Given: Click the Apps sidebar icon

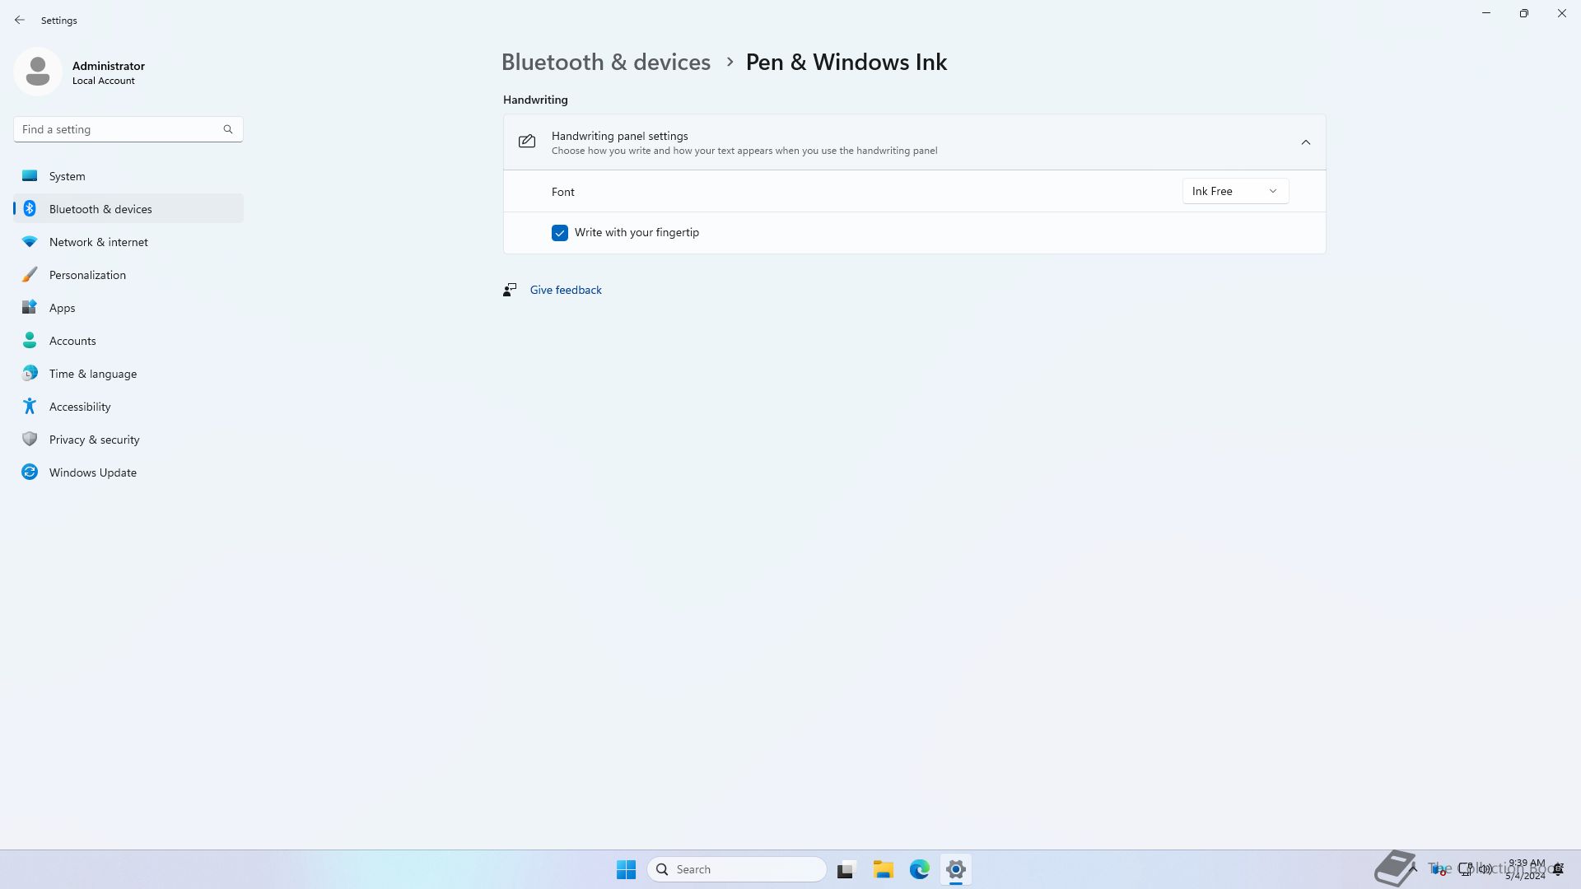Looking at the screenshot, I should tap(30, 308).
